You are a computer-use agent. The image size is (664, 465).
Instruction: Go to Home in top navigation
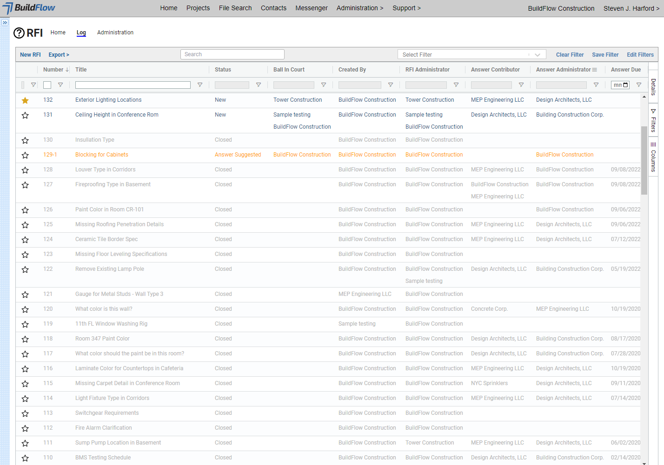point(169,8)
